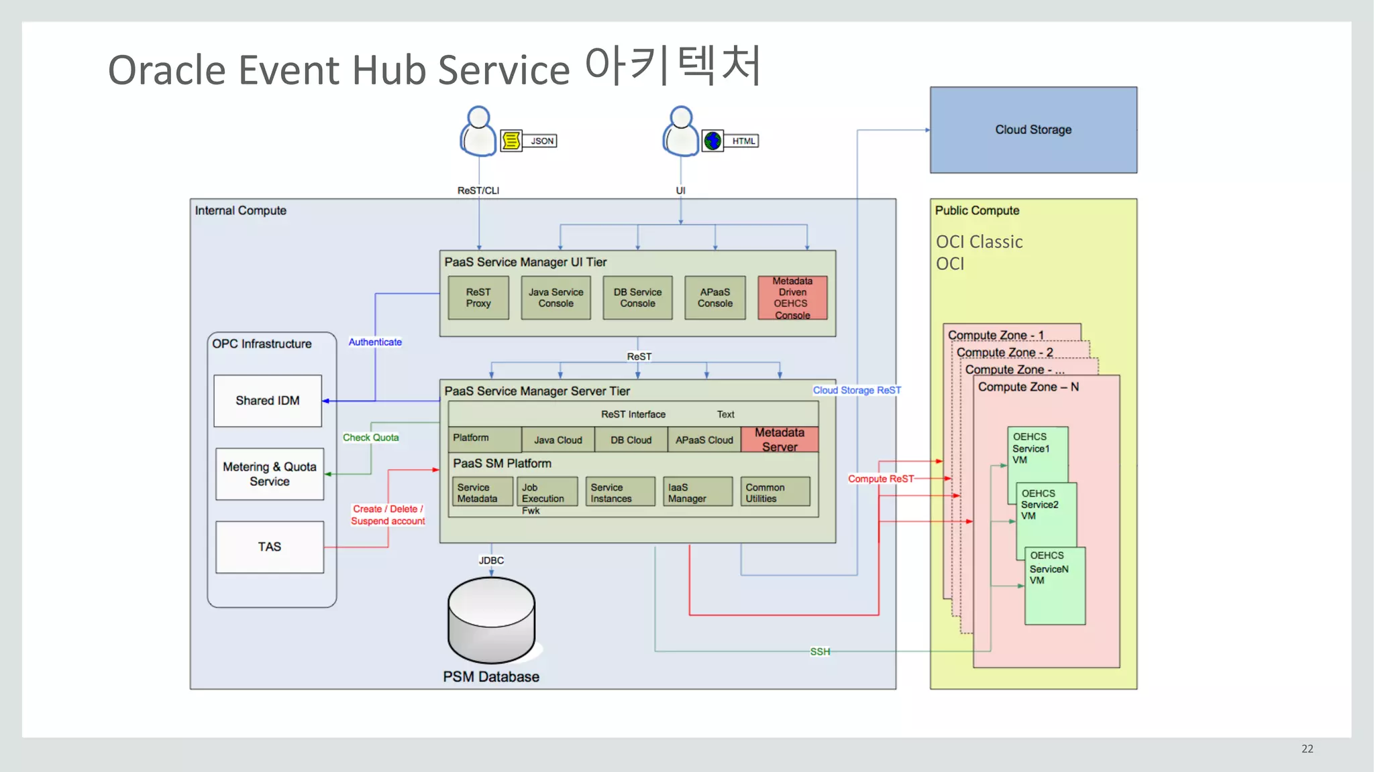
Task: Select the Job Execution Fwk box
Action: pos(547,492)
